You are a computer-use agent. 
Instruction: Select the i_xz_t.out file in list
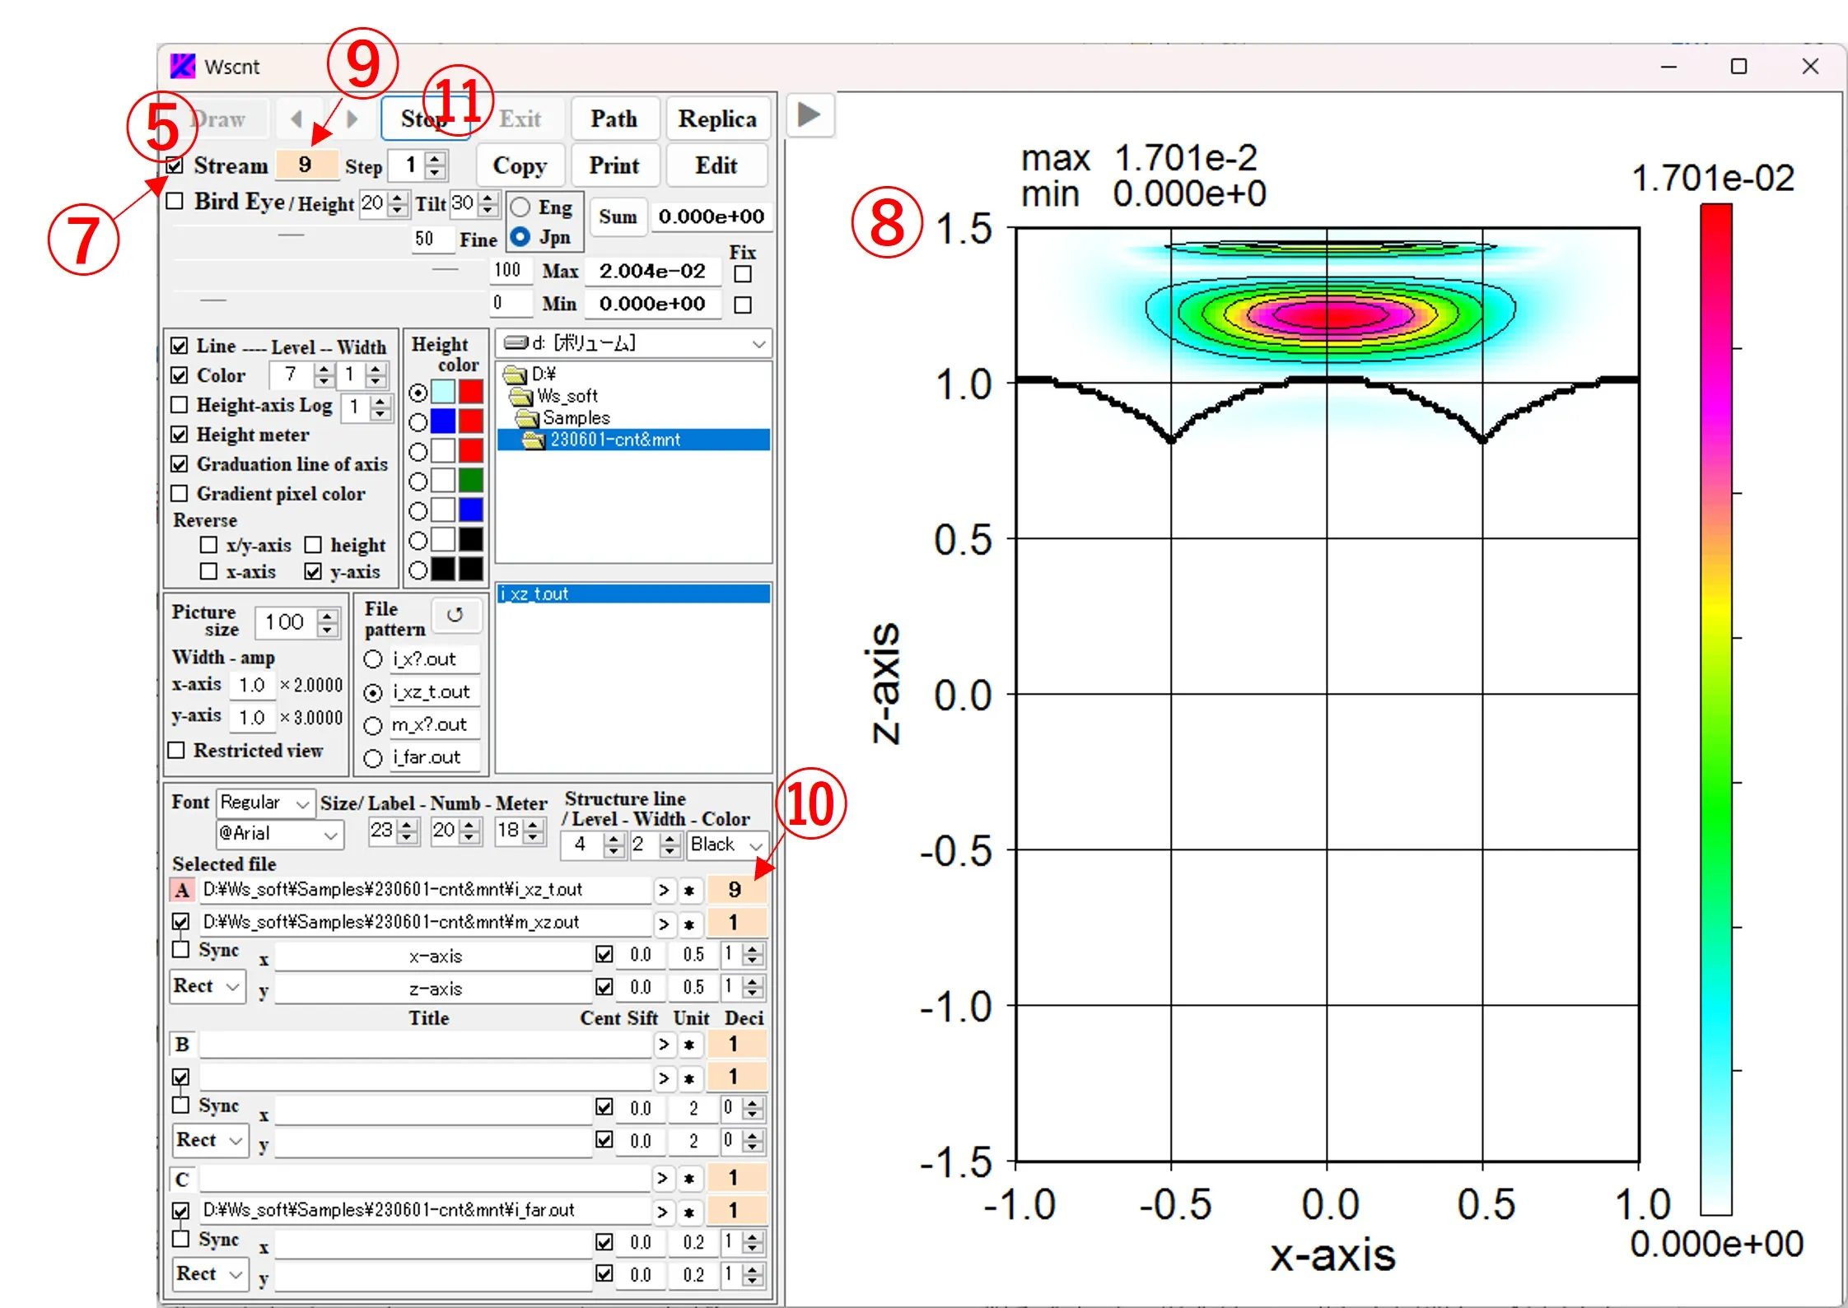click(x=633, y=594)
